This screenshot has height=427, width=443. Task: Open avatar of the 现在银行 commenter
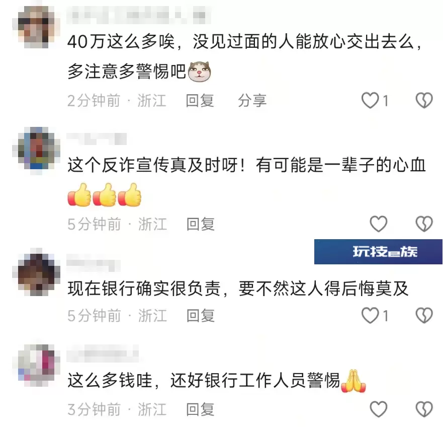pos(36,273)
